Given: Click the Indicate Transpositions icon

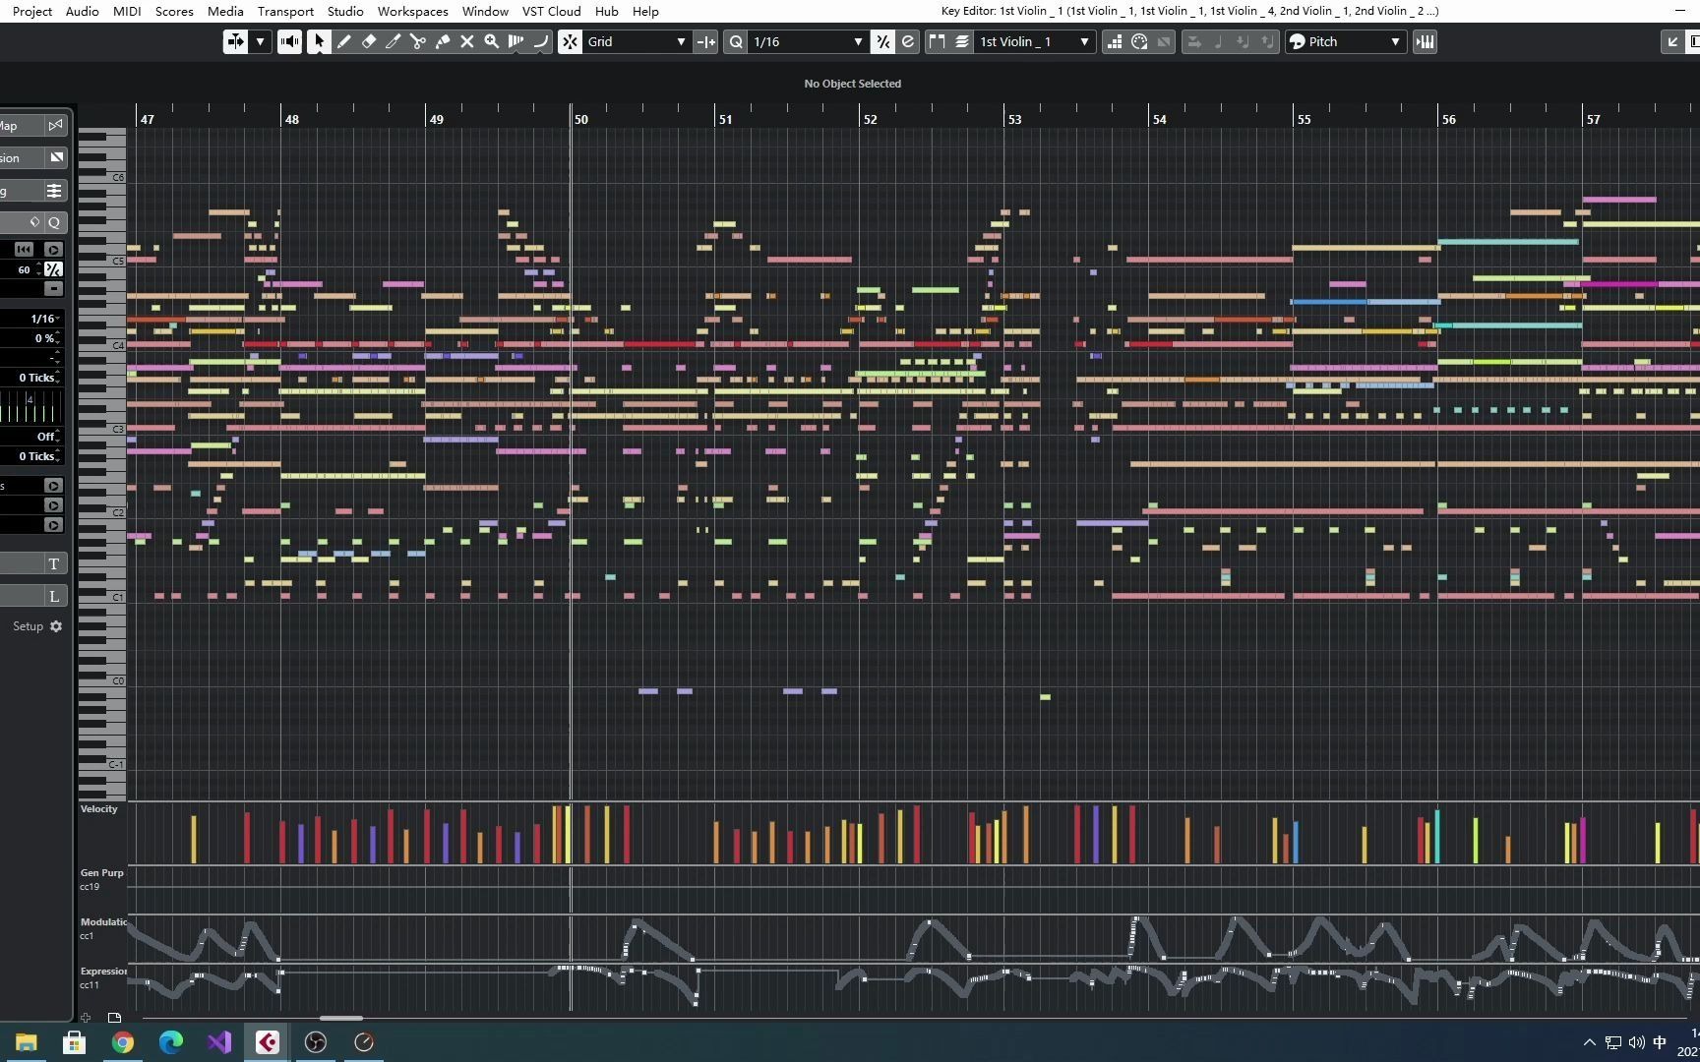Looking at the screenshot, I should click(x=1115, y=41).
